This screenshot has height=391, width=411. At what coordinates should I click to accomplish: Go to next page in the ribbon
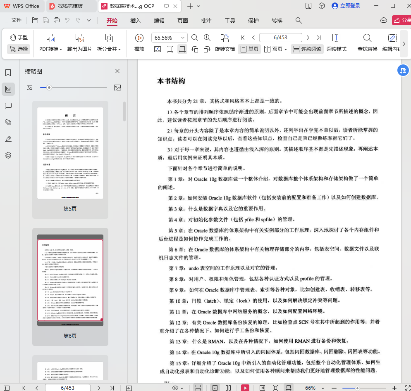[x=308, y=38]
